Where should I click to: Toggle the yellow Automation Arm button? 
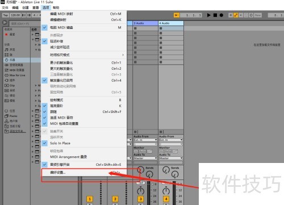236,15
